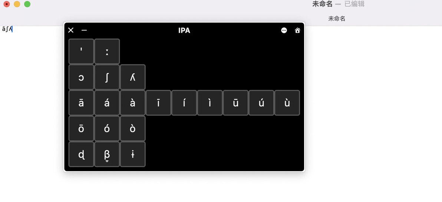Image resolution: width=442 pixels, height=202 pixels.
Task: Insert the ā macron key
Action: [x=81, y=103]
